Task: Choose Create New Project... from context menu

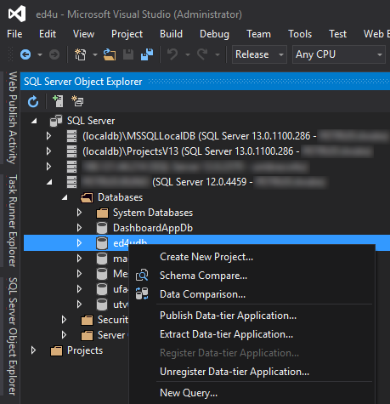Action: coord(252,257)
